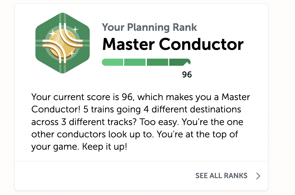Click the first light-green progress bar segment
Image resolution: width=295 pixels, height=195 pixels.
112,62
